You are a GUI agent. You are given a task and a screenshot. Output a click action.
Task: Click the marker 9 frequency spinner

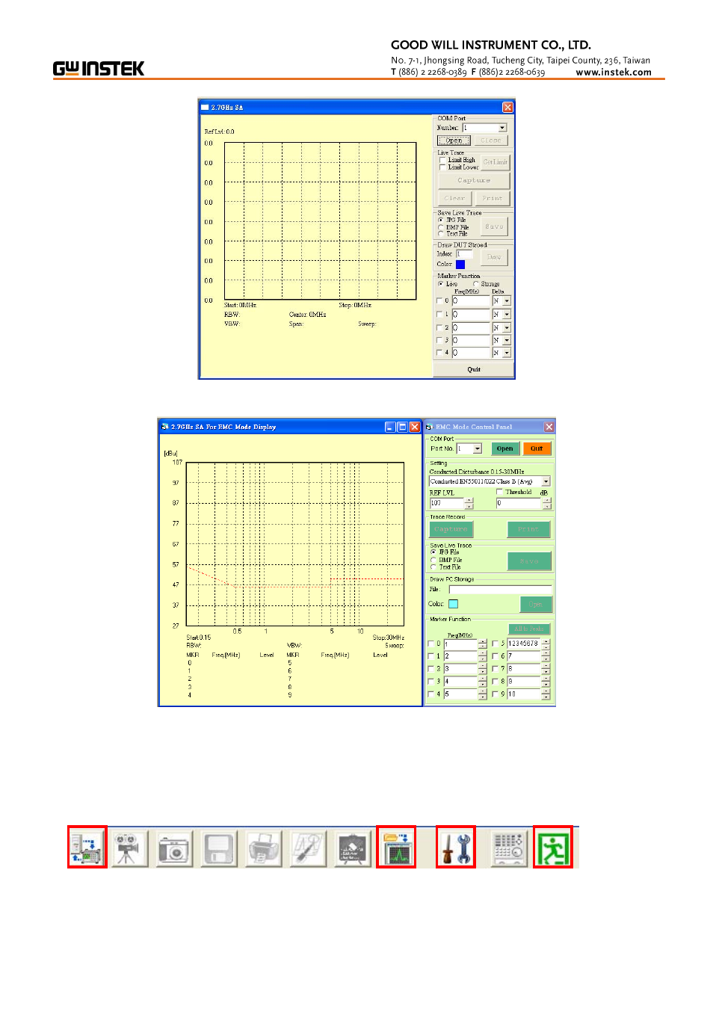546,694
